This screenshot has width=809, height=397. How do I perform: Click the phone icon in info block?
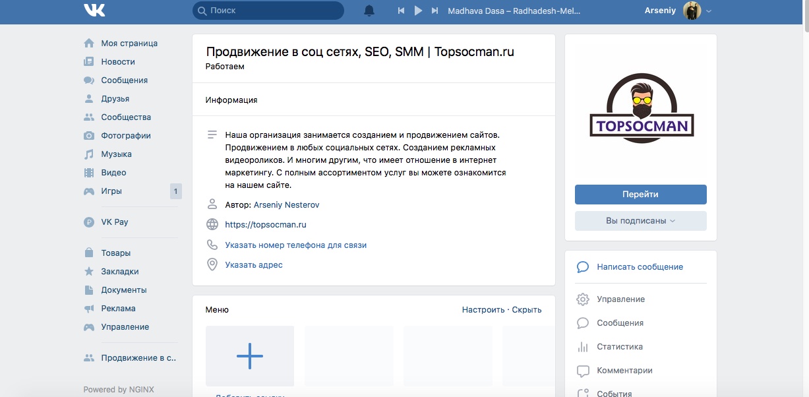point(212,245)
